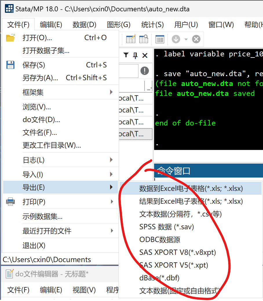
Task: Close the history panel with X
Action: point(145,55)
